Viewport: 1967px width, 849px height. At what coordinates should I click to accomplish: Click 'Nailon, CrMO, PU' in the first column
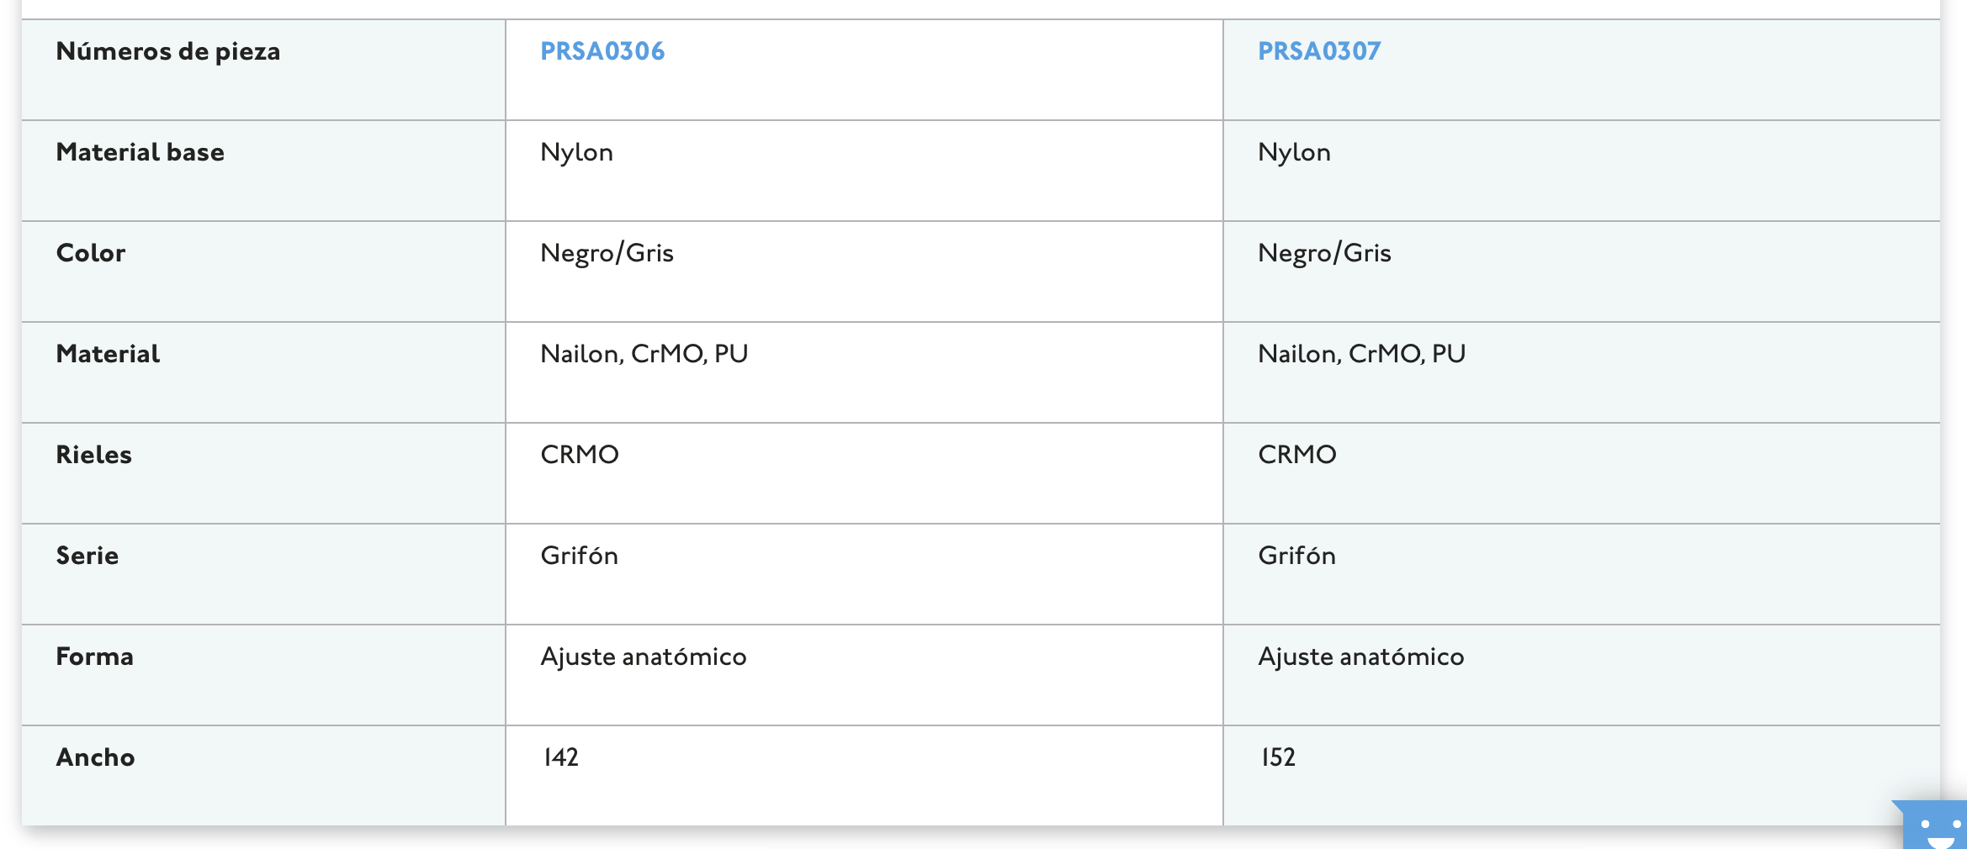tap(644, 354)
